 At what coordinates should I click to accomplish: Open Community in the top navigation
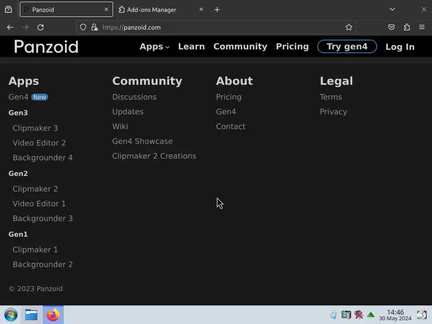pos(240,46)
